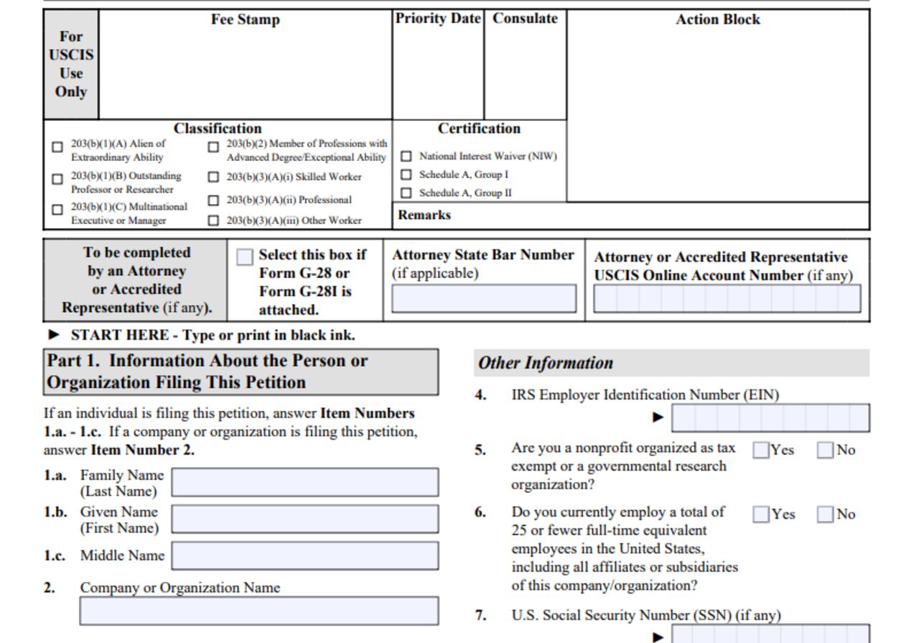This screenshot has width=919, height=643.
Task: Check Schedule A, Group II box
Action: (406, 193)
